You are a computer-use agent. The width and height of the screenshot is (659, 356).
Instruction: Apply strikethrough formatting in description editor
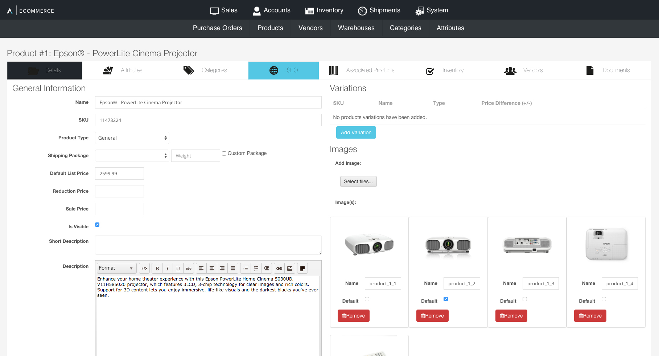click(x=189, y=269)
